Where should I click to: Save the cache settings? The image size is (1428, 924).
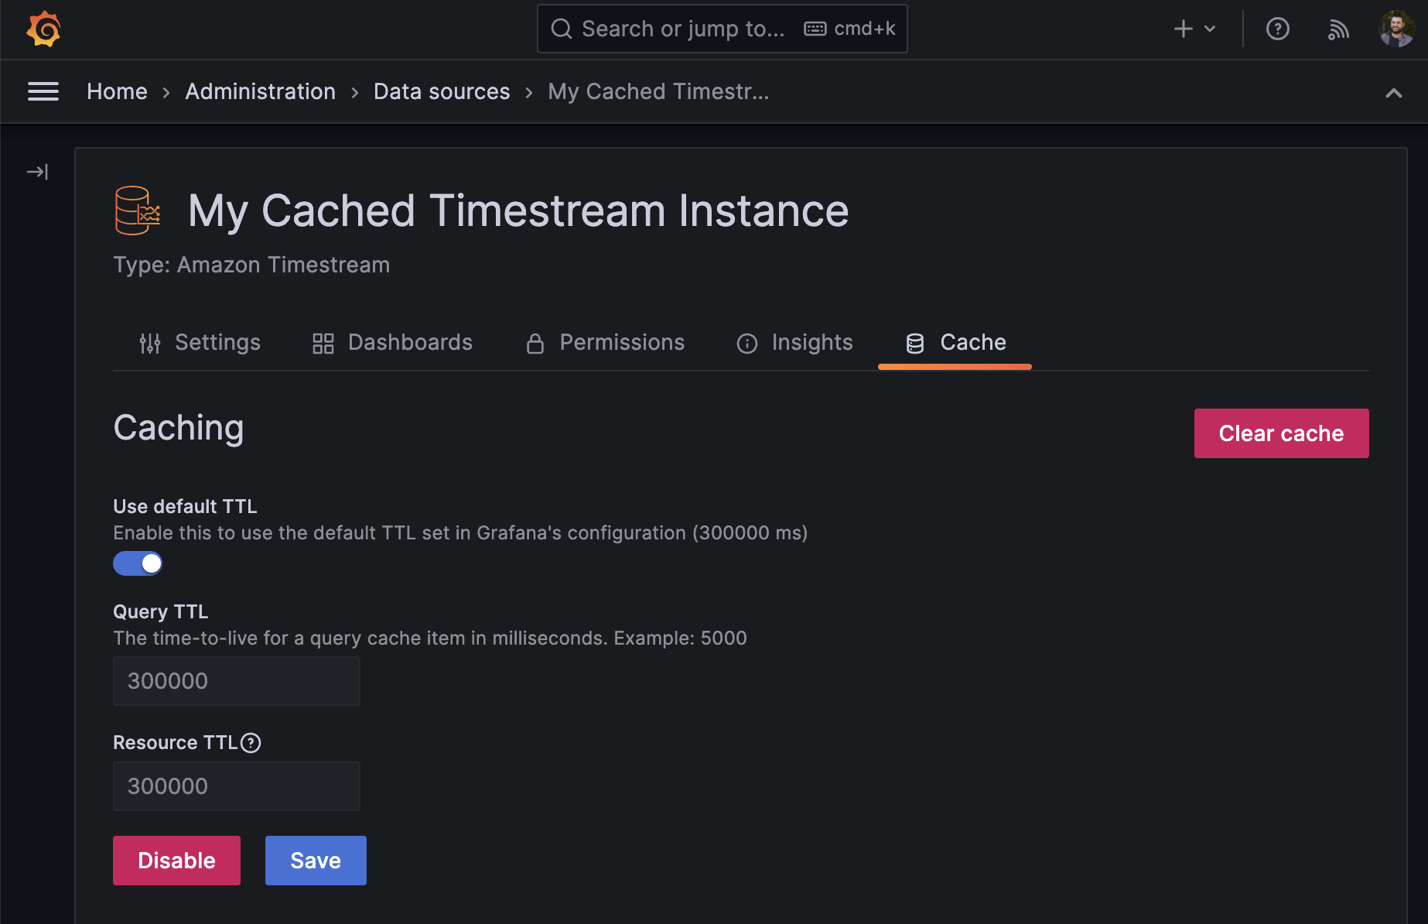coord(316,861)
